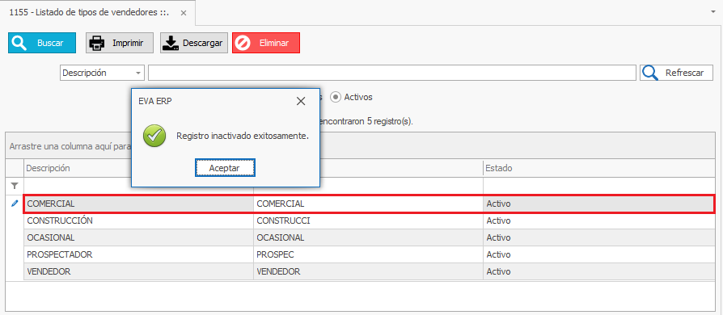Image resolution: width=723 pixels, height=315 pixels.
Task: Close the EVA ERP message dialog
Action: (x=301, y=101)
